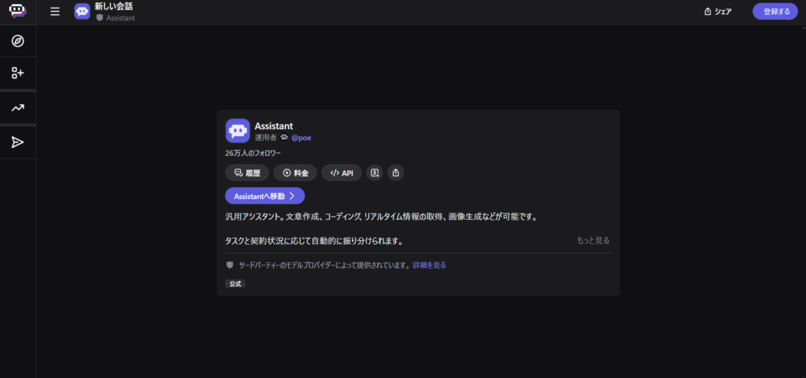The height and width of the screenshot is (378, 806).
Task: Click the API button
Action: pos(342,172)
